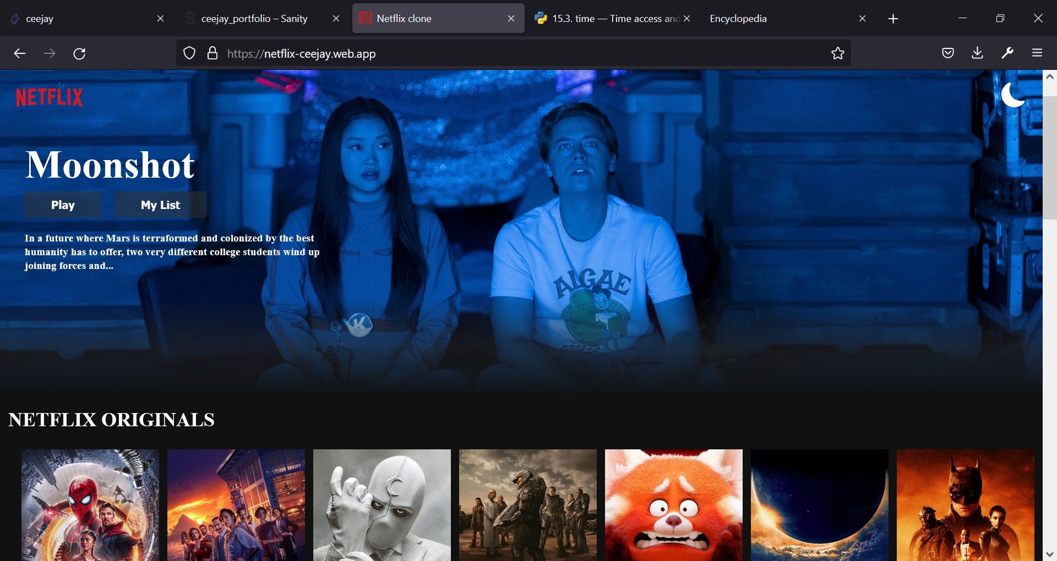This screenshot has width=1057, height=561.
Task: Go back to the previous page
Action: tap(20, 53)
